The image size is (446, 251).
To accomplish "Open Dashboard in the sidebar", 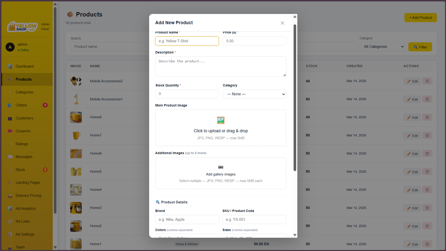I will point(27,66).
